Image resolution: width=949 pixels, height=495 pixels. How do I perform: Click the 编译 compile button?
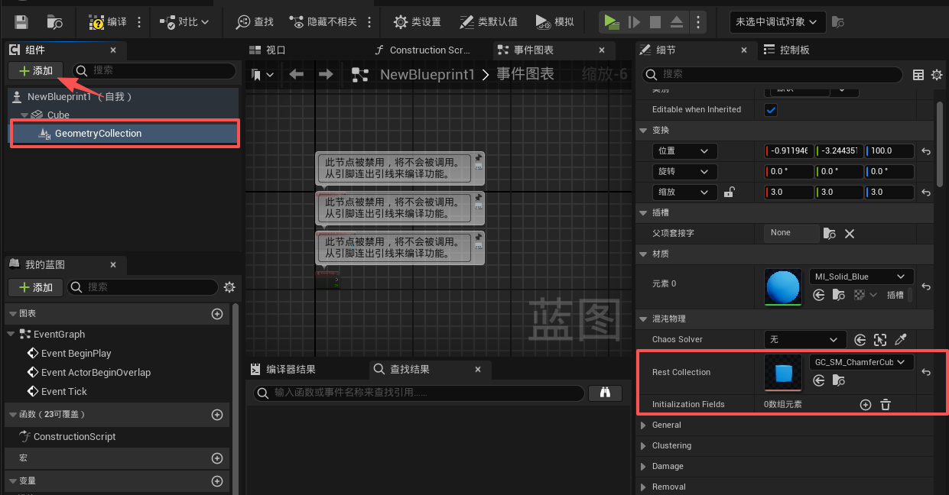click(108, 22)
